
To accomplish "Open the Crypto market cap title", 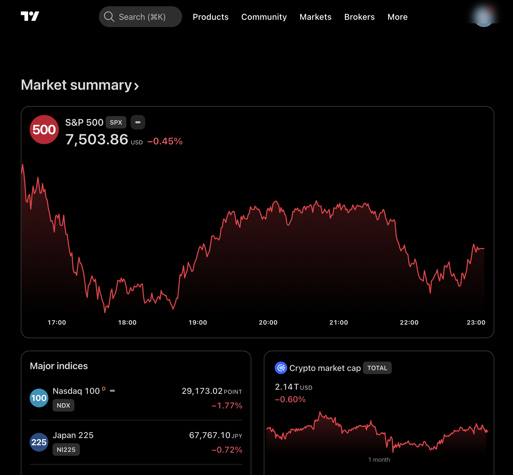I will [325, 368].
